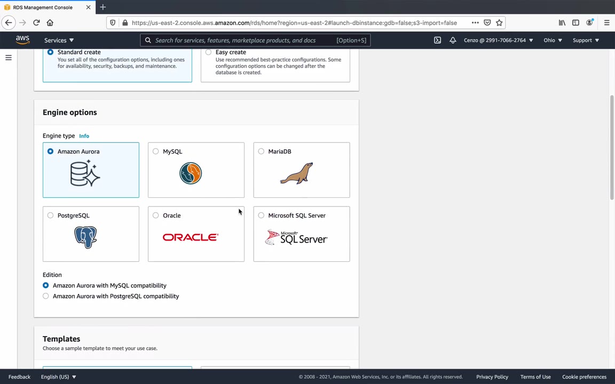The image size is (615, 384).
Task: Open AWS CloudShell icon
Action: tap(437, 40)
